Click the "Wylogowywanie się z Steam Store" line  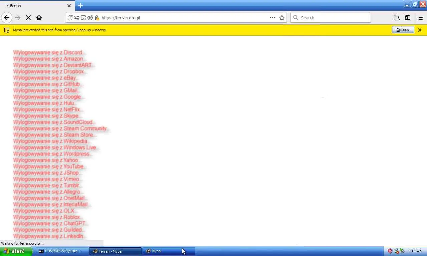point(54,135)
